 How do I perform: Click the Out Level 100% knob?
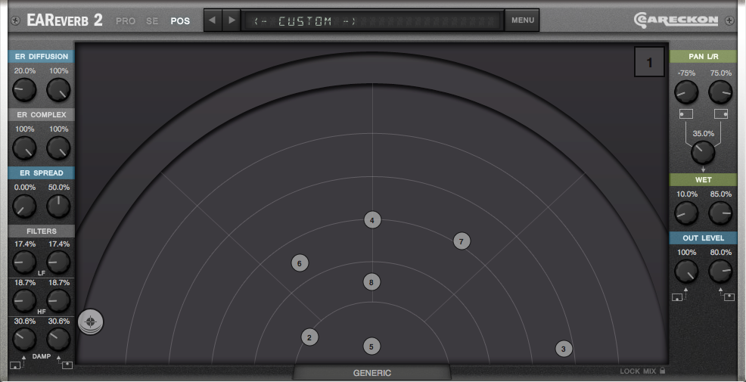point(686,271)
